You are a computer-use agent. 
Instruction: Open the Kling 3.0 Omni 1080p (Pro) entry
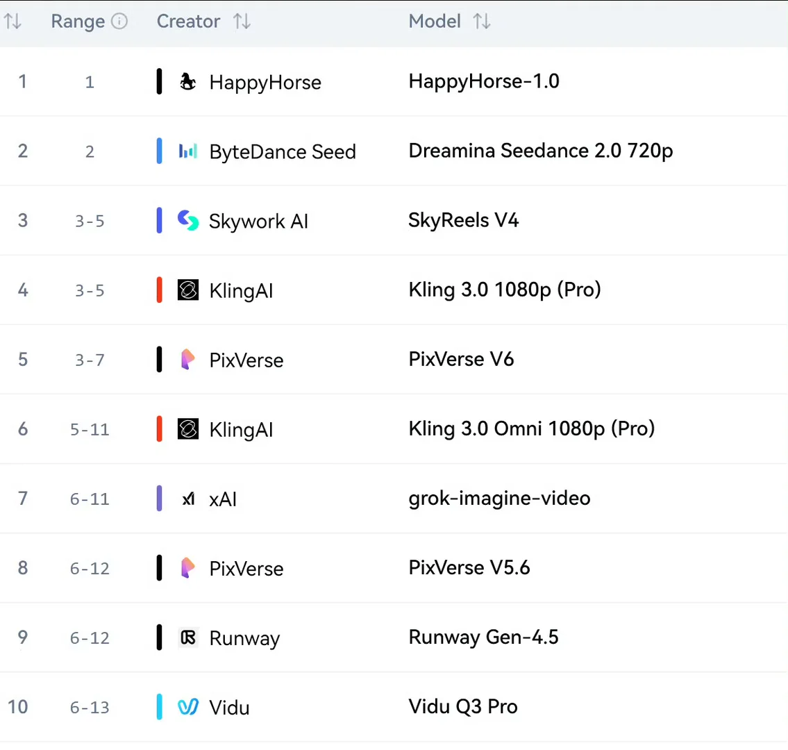tap(531, 428)
